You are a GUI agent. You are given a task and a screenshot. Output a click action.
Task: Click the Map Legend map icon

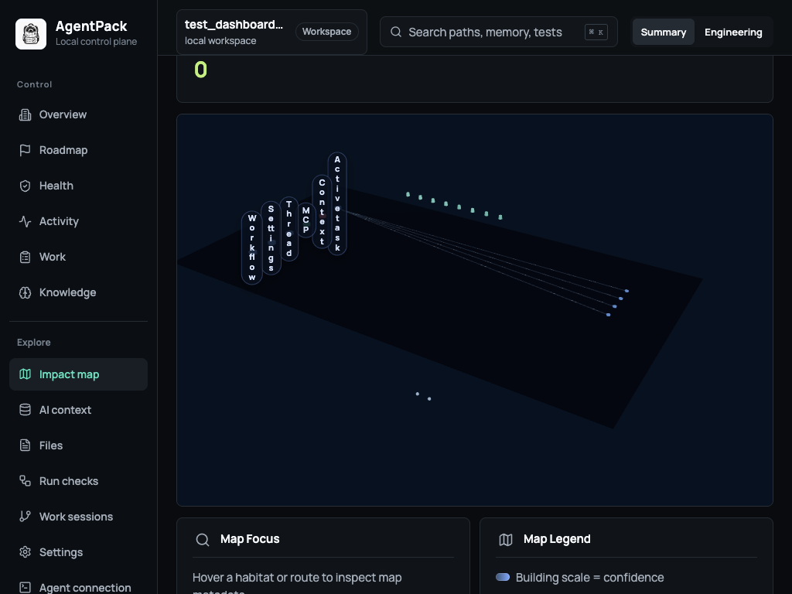point(506,539)
